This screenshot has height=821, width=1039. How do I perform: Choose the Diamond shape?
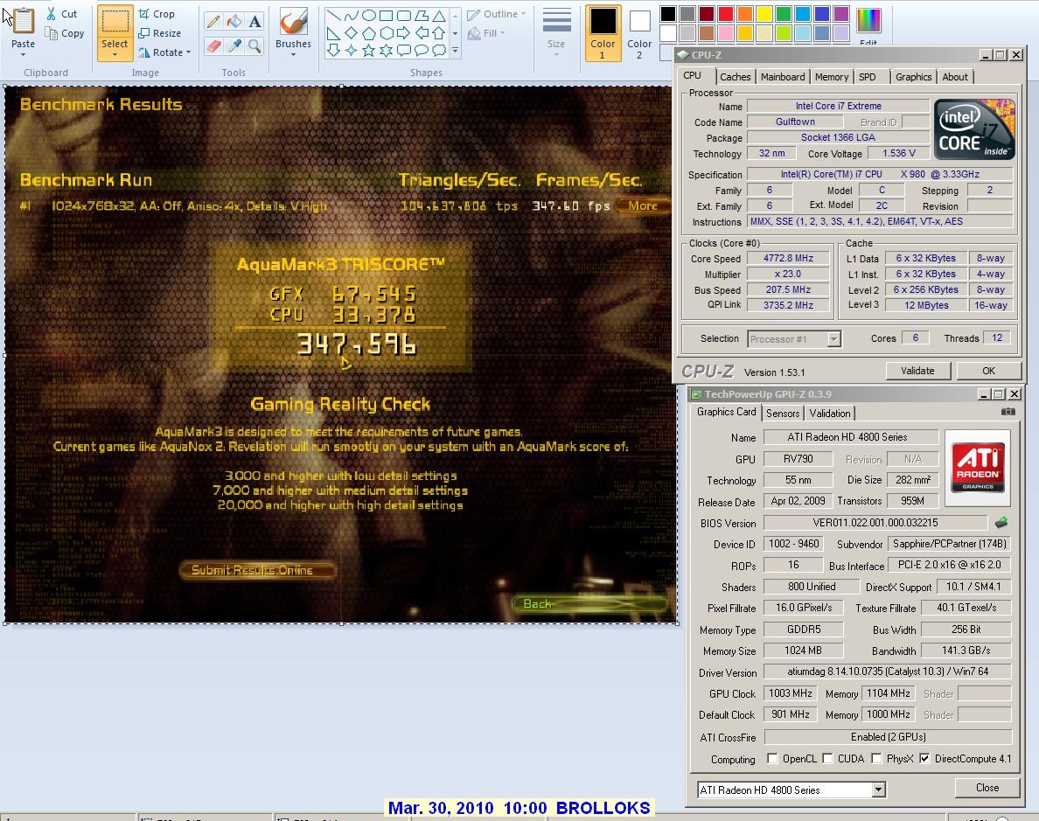(352, 32)
